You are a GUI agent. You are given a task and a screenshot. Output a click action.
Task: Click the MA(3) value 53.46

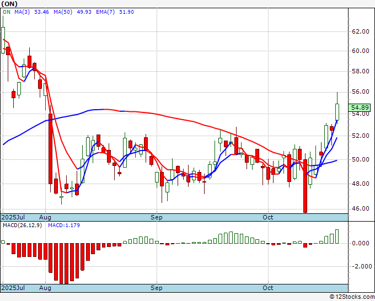tap(41, 12)
